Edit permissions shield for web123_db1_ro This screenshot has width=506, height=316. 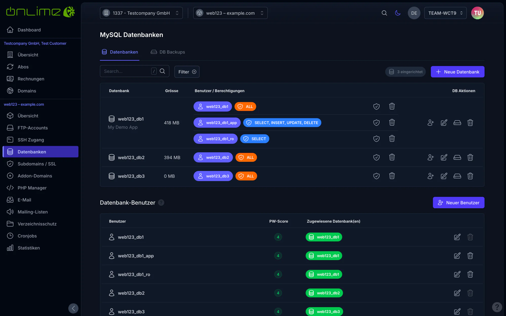coord(376,139)
